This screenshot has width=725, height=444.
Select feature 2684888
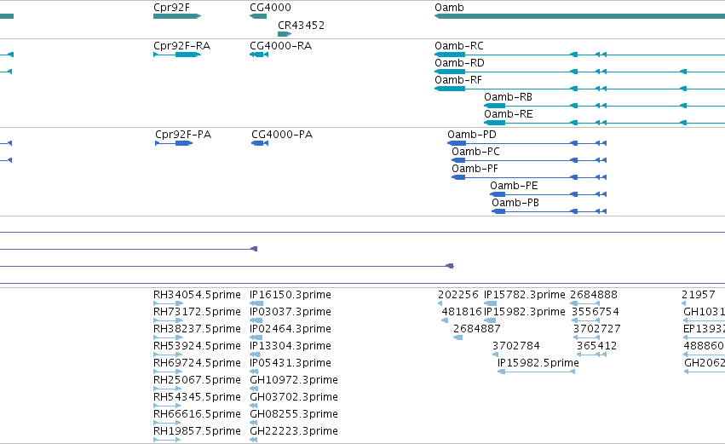(x=584, y=303)
